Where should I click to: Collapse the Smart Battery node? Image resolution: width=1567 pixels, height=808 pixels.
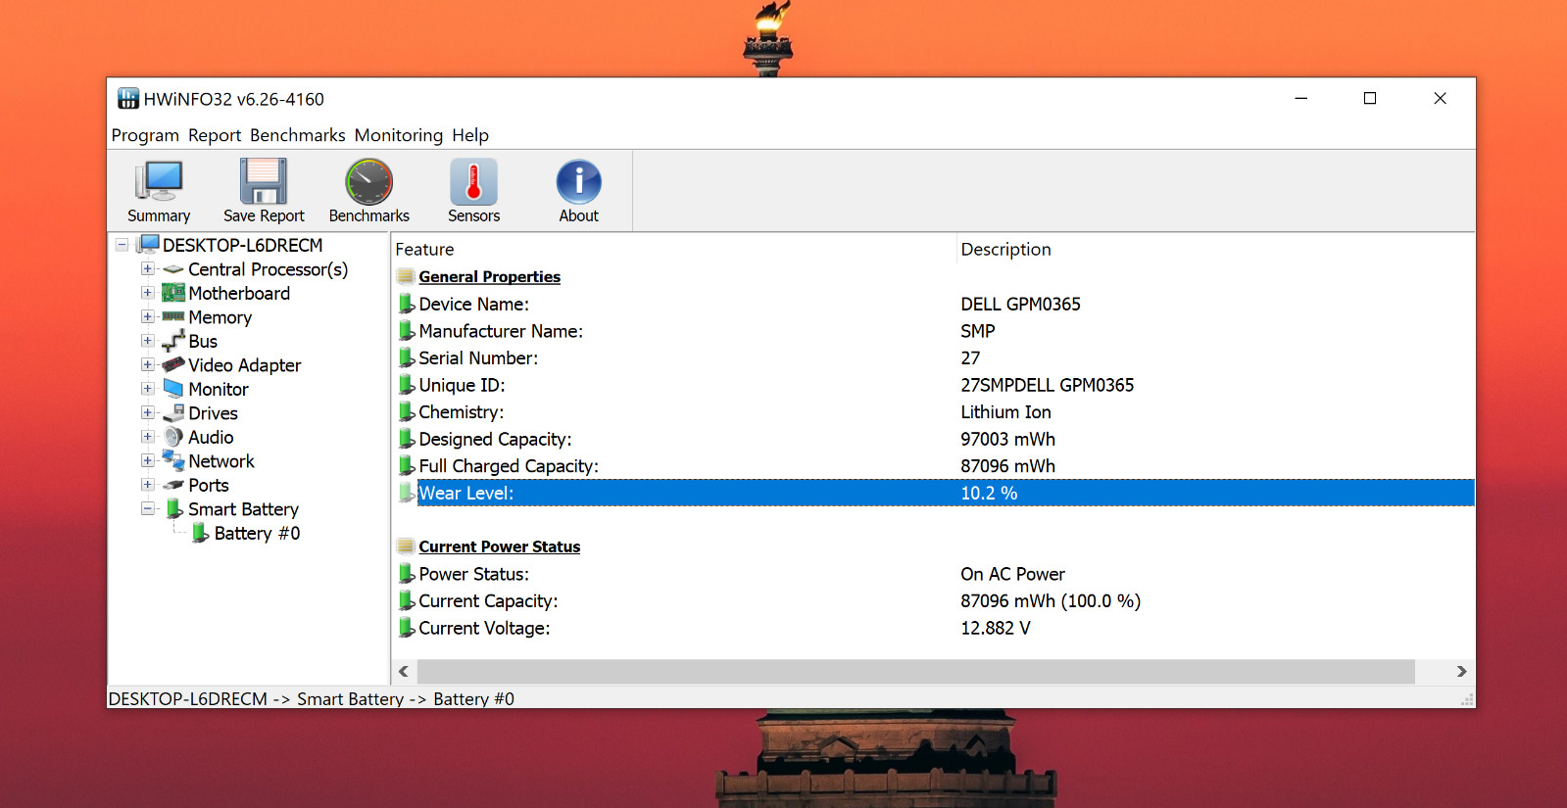(x=148, y=508)
